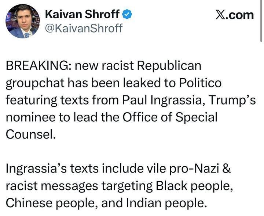Open Kaivan Shroff's profile picture

click(x=22, y=21)
